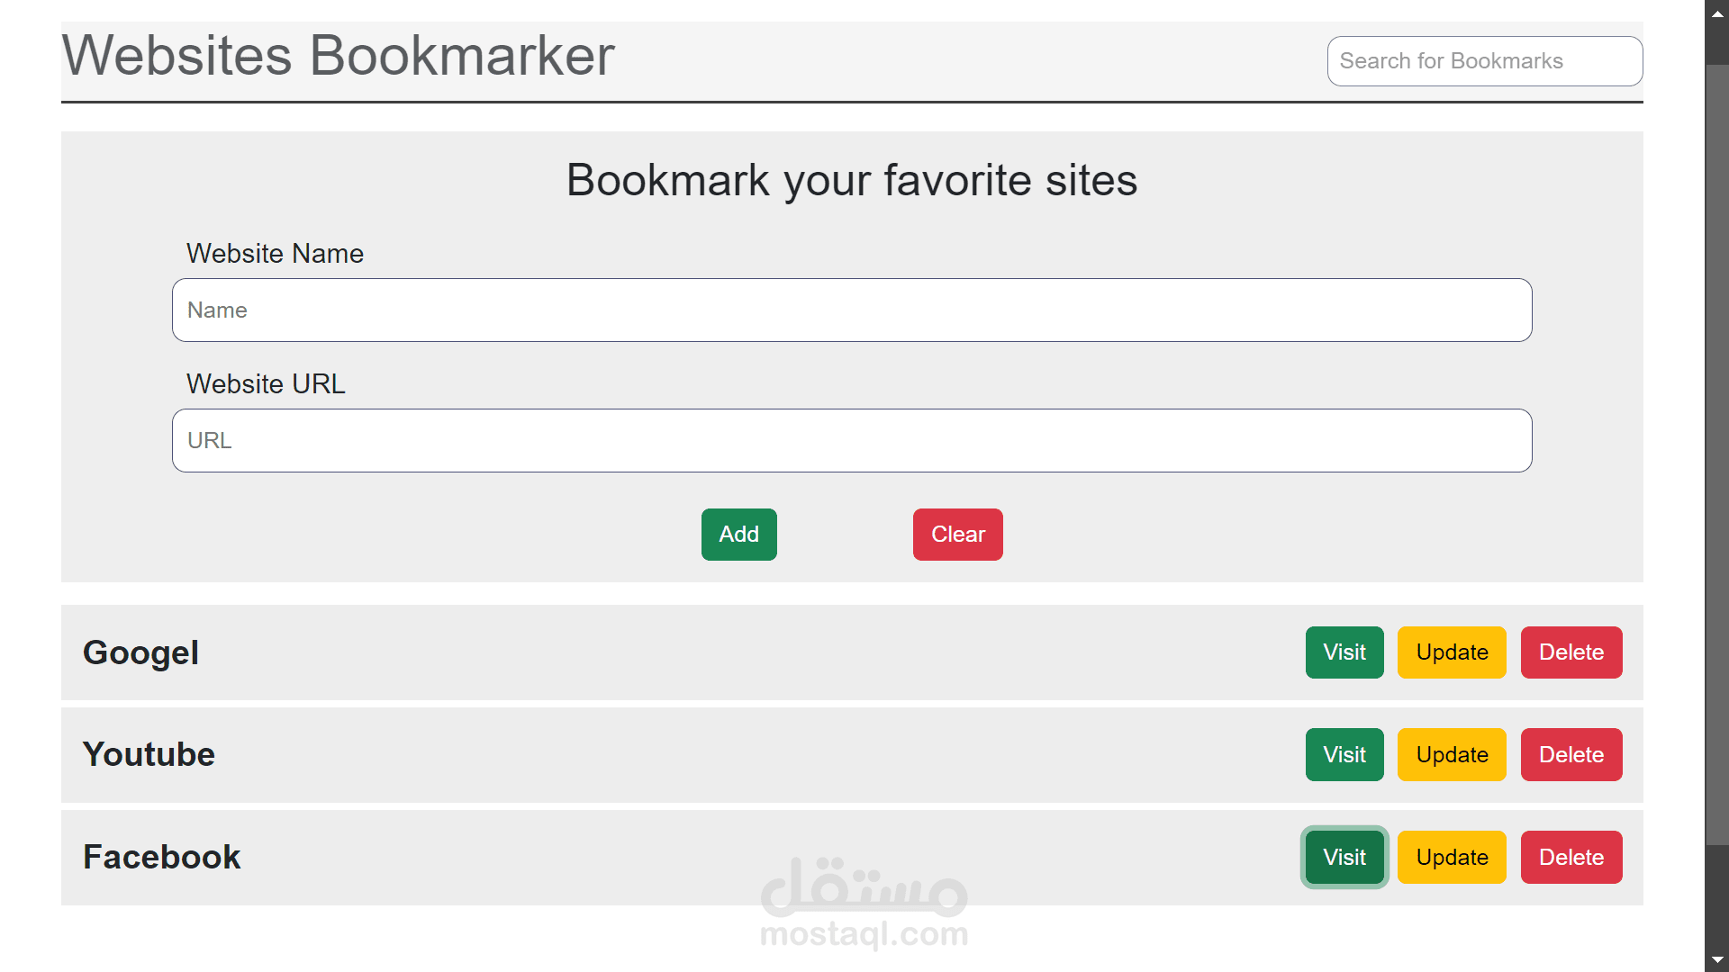Focus the Website Name input
The width and height of the screenshot is (1729, 972).
[851, 310]
